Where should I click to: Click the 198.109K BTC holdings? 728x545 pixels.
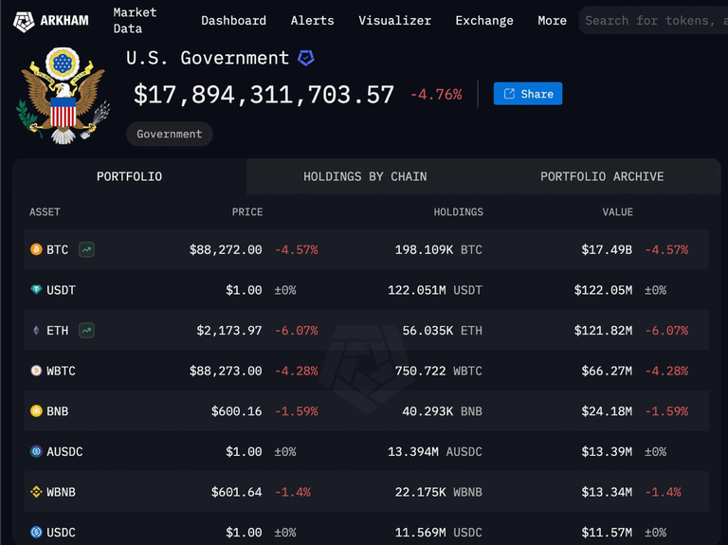point(438,250)
